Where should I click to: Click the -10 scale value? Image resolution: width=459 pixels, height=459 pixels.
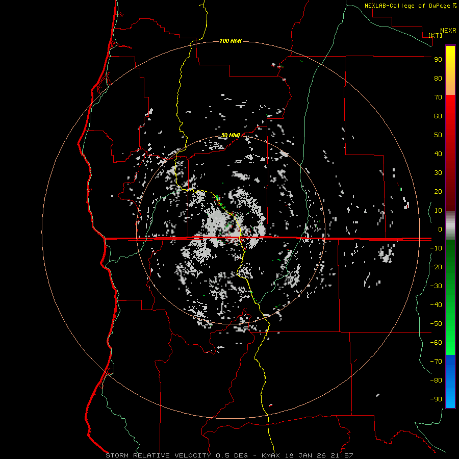click(436, 248)
